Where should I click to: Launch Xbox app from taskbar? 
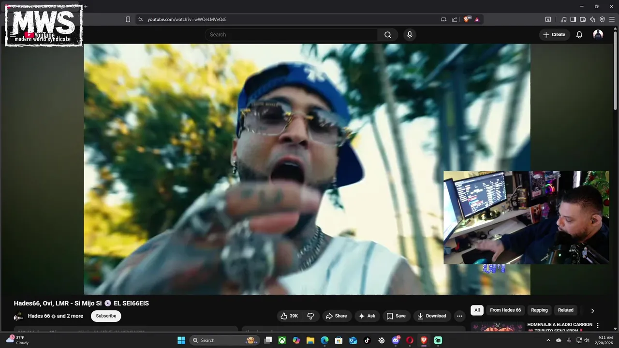tap(282, 340)
